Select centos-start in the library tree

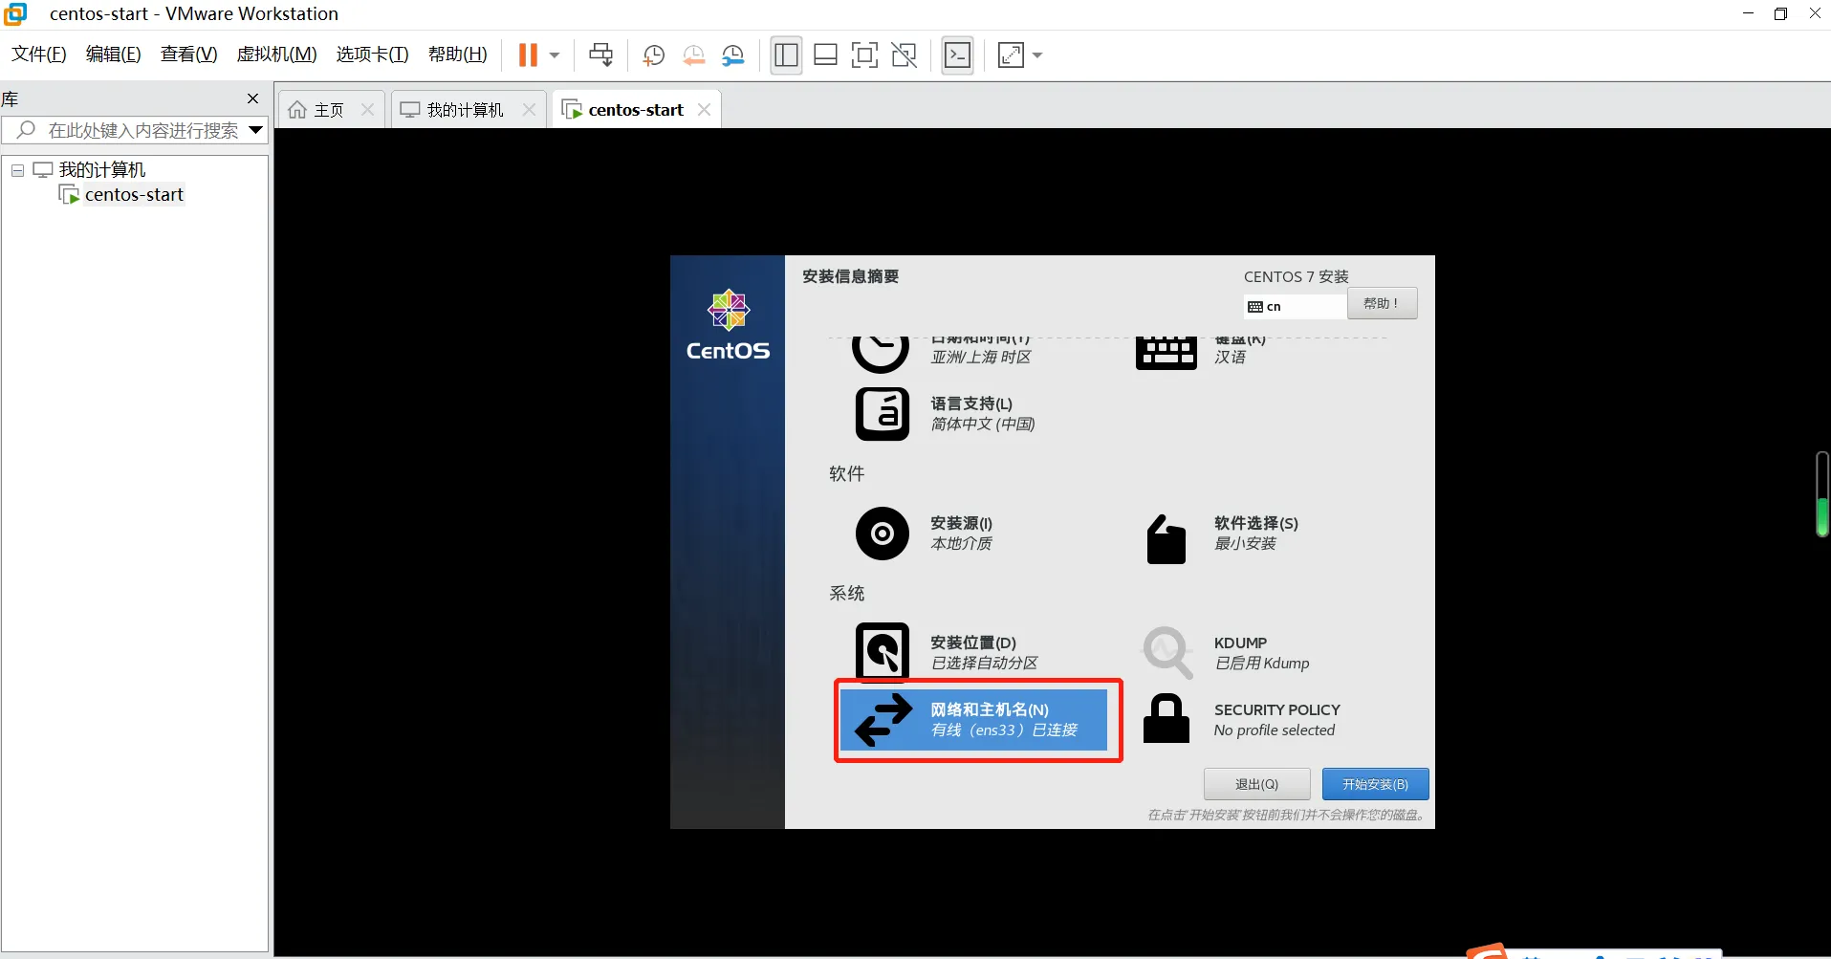pos(134,194)
